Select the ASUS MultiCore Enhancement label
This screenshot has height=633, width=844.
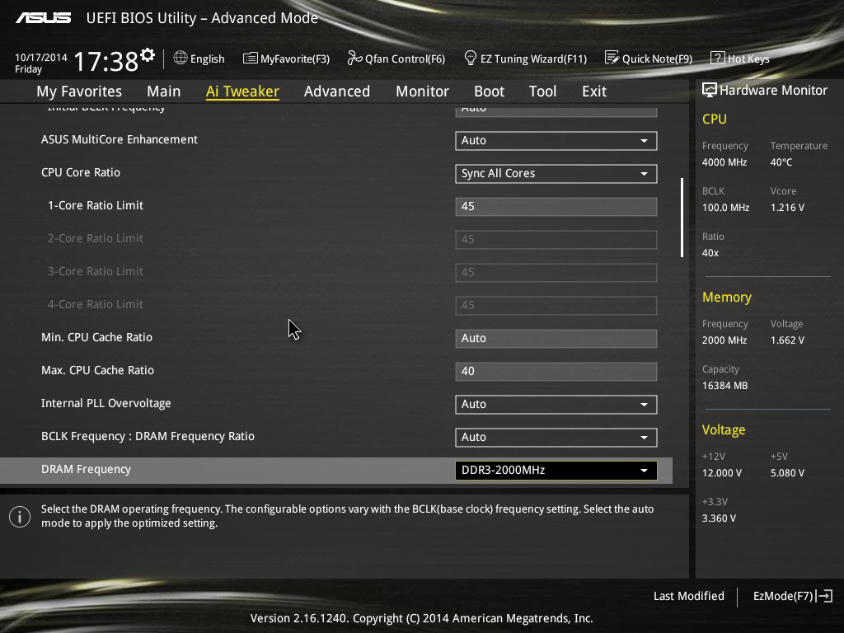[120, 139]
